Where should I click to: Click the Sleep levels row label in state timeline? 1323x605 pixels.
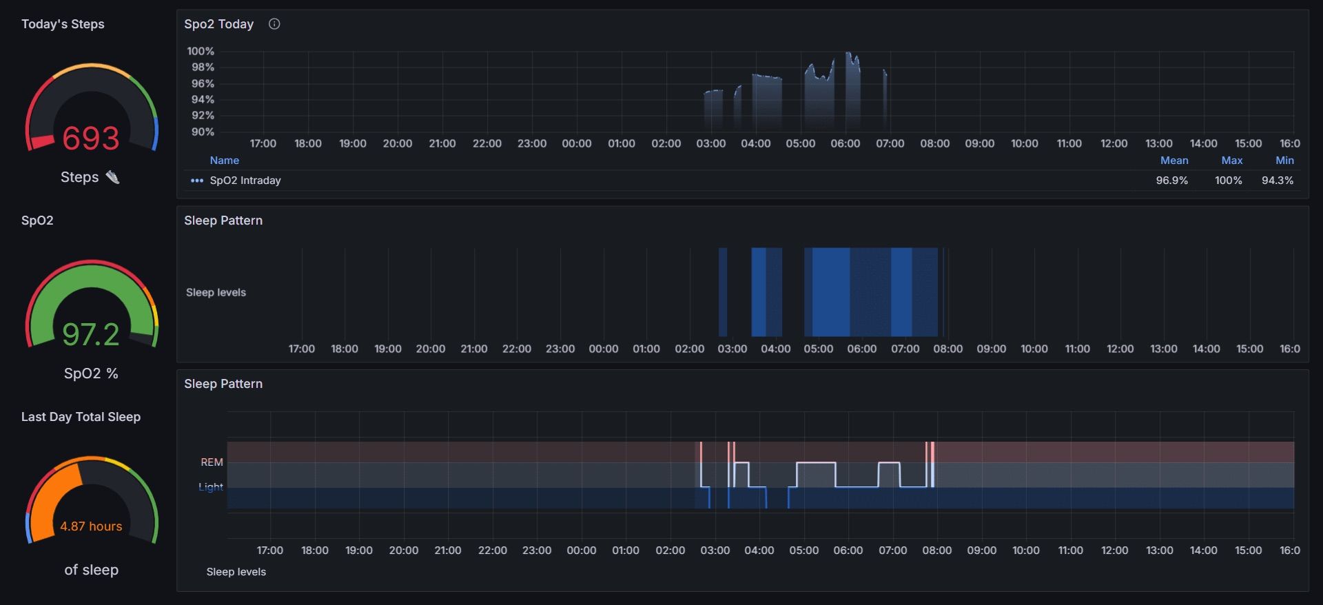[x=216, y=292]
